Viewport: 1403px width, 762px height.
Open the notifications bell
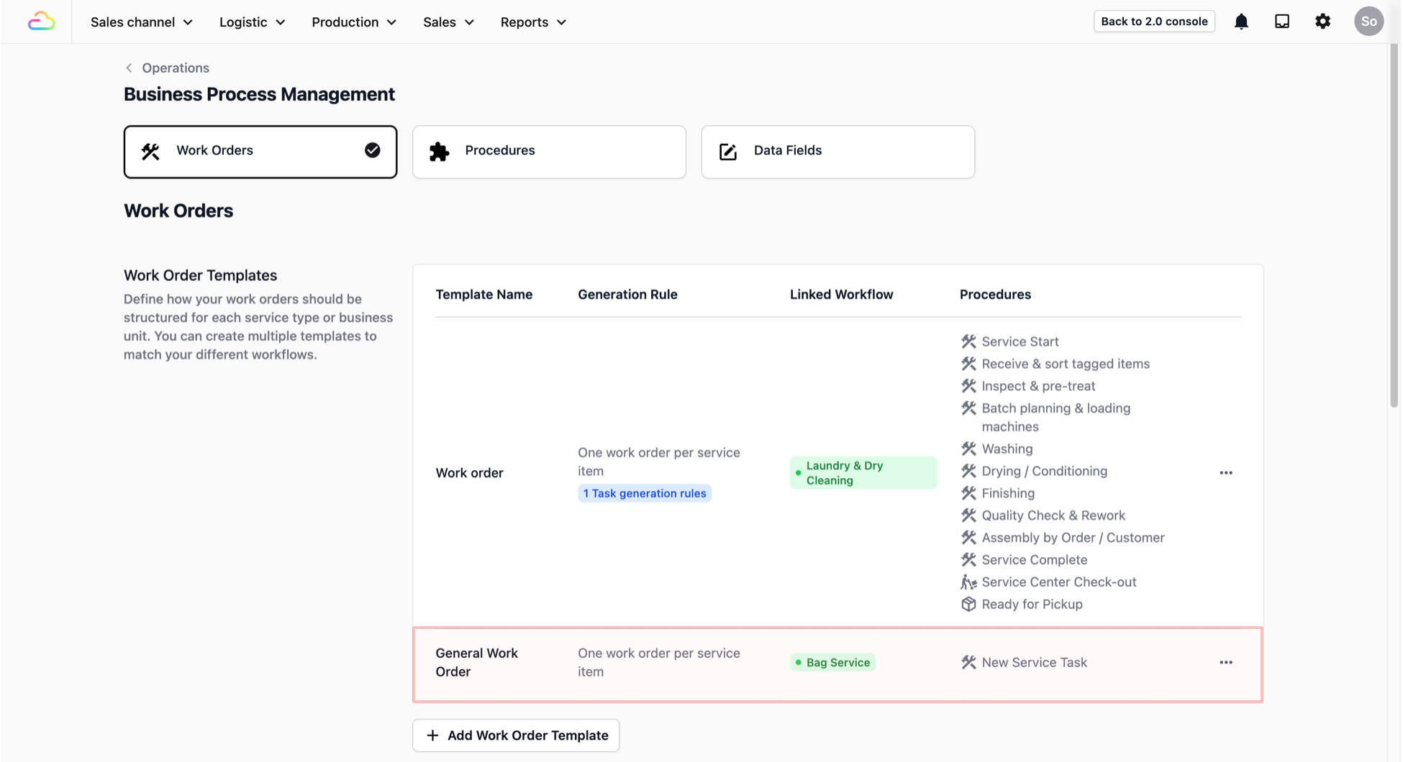tap(1241, 22)
